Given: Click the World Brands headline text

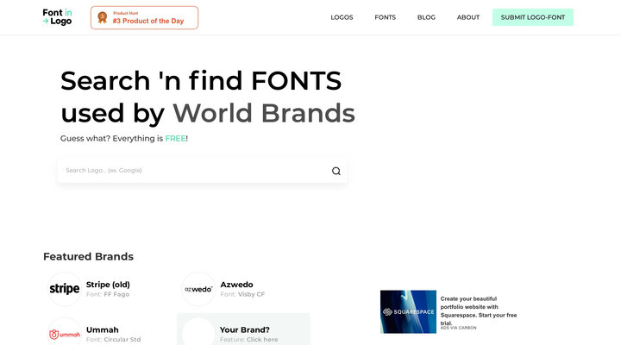Looking at the screenshot, I should 264,113.
